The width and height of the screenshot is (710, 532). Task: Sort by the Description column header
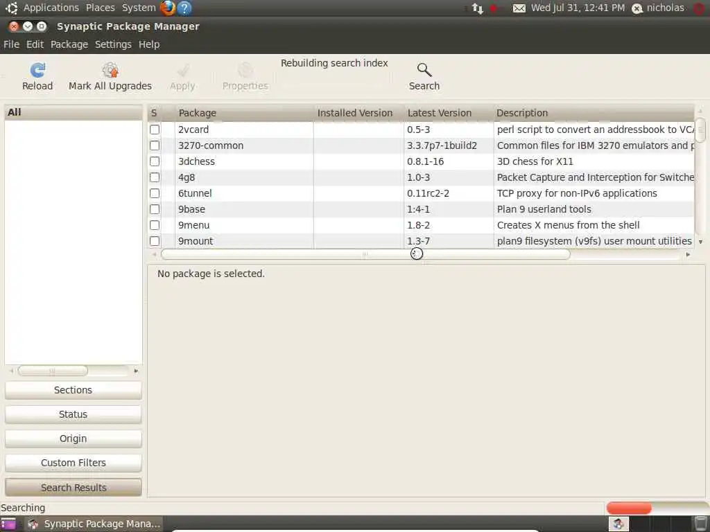[594, 113]
